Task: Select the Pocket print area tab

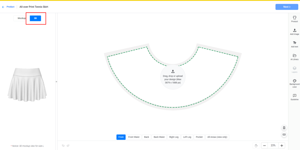Action: [x=199, y=137]
